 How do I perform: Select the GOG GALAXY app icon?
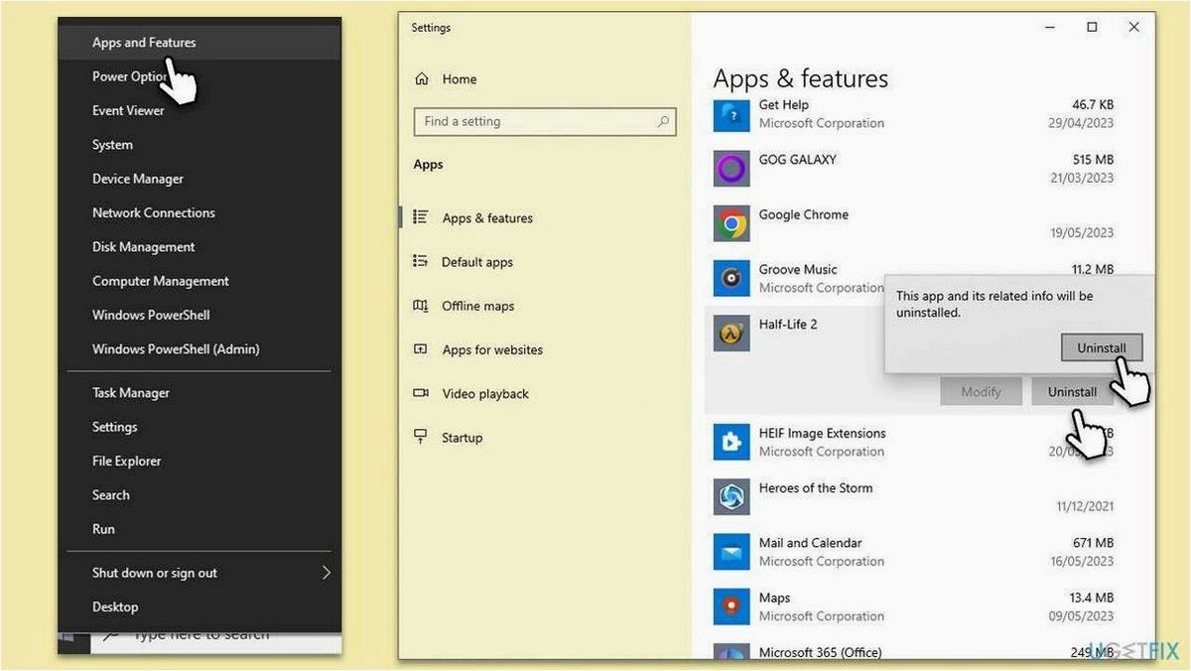tap(731, 169)
